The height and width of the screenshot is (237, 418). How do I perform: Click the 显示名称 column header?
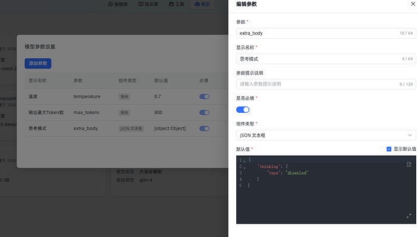point(38,81)
